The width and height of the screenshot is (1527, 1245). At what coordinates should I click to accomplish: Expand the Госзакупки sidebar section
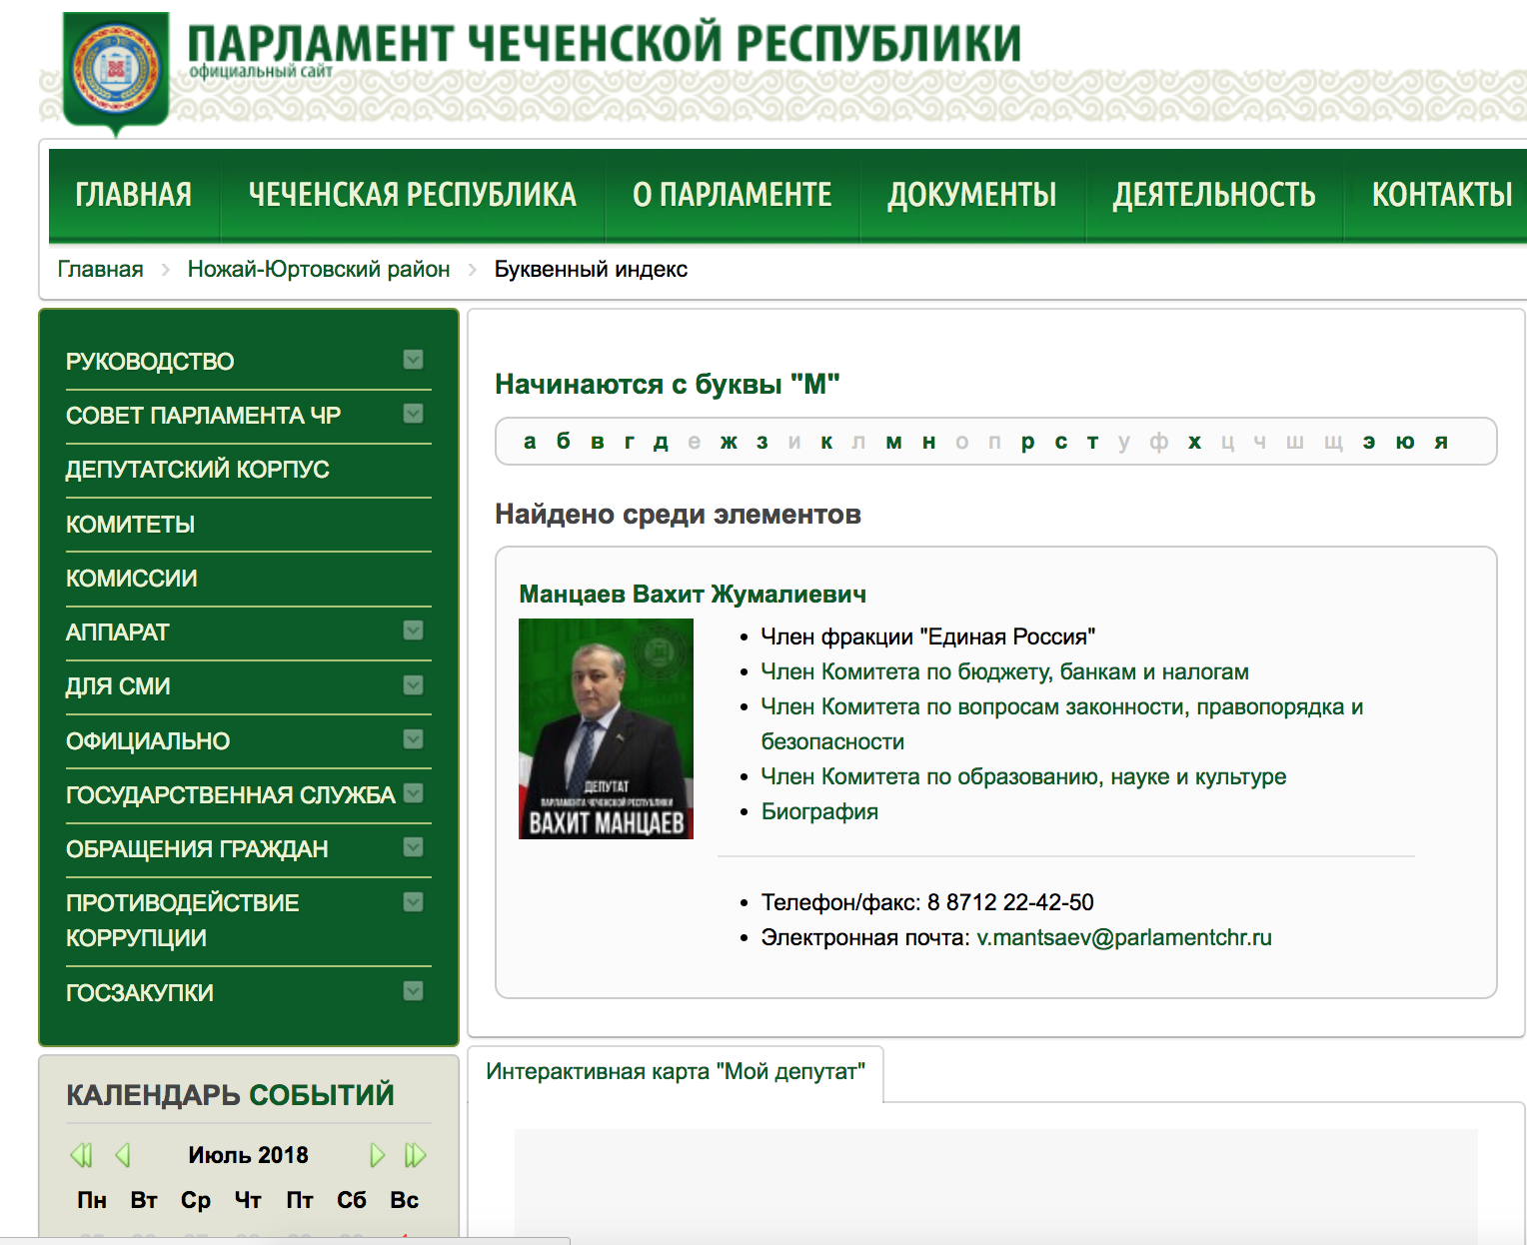pyautogui.click(x=413, y=991)
